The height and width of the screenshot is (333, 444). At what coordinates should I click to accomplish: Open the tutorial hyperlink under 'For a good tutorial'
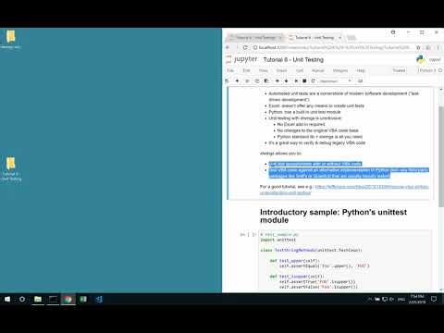pyautogui.click(x=344, y=190)
